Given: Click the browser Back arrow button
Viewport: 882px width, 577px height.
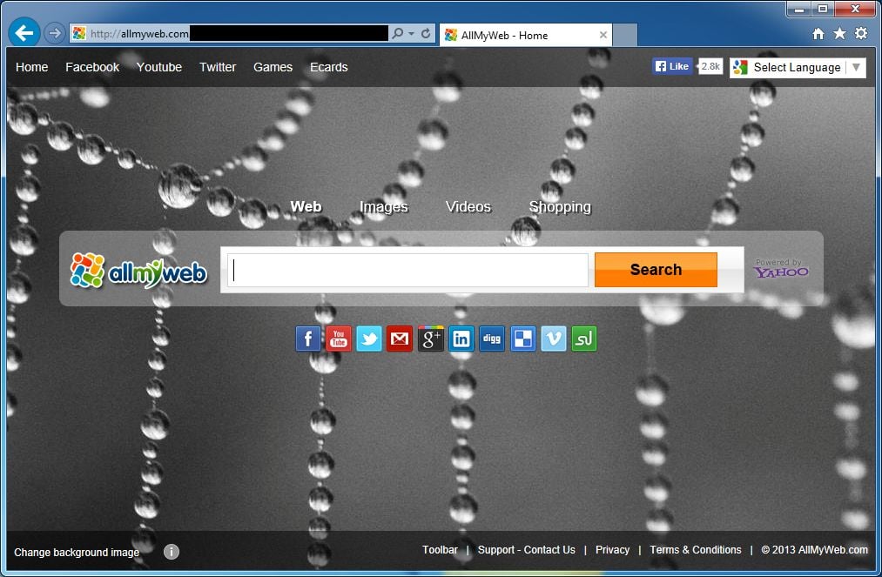Looking at the screenshot, I should click(24, 33).
